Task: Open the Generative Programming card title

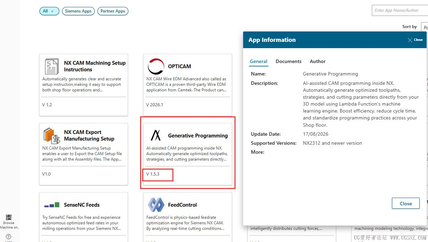Action: 198,136
